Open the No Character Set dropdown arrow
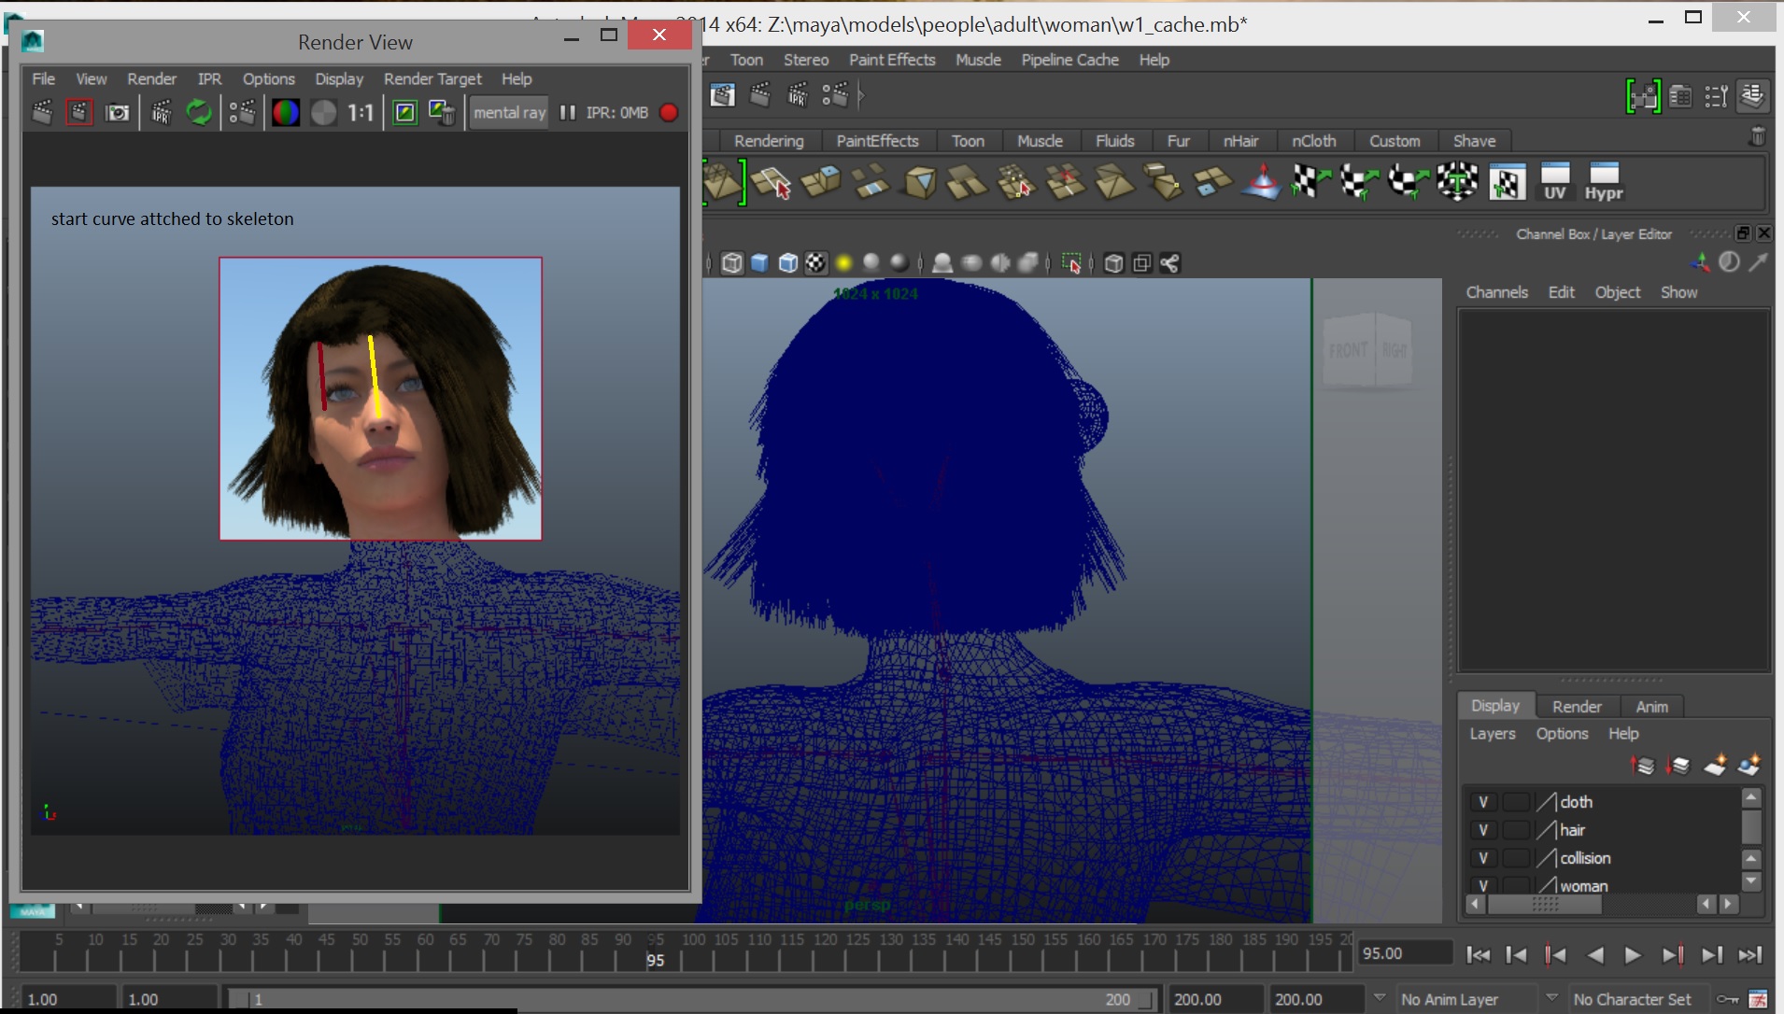This screenshot has height=1014, width=1784. click(x=1551, y=998)
